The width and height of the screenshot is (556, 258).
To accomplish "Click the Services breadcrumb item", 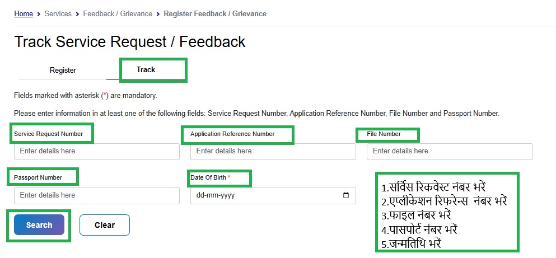I will pyautogui.click(x=58, y=13).
